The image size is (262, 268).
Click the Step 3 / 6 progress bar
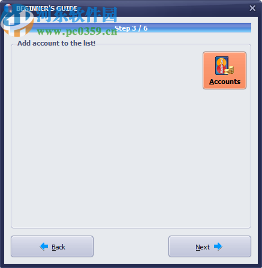click(131, 28)
